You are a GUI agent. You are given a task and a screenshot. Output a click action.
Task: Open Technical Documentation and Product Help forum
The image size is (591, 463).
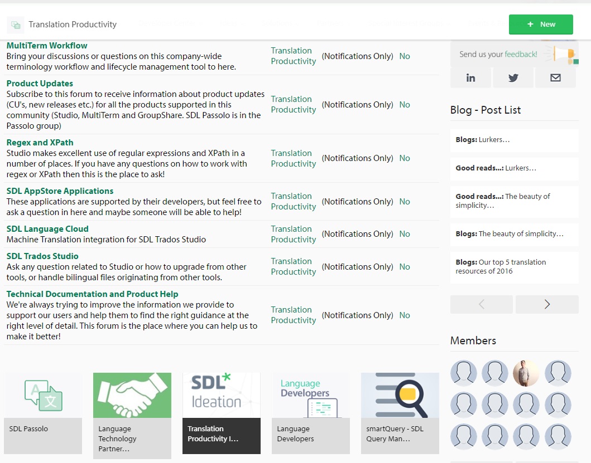click(x=92, y=294)
